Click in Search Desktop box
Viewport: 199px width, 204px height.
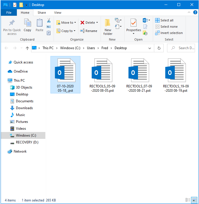[x=181, y=48]
